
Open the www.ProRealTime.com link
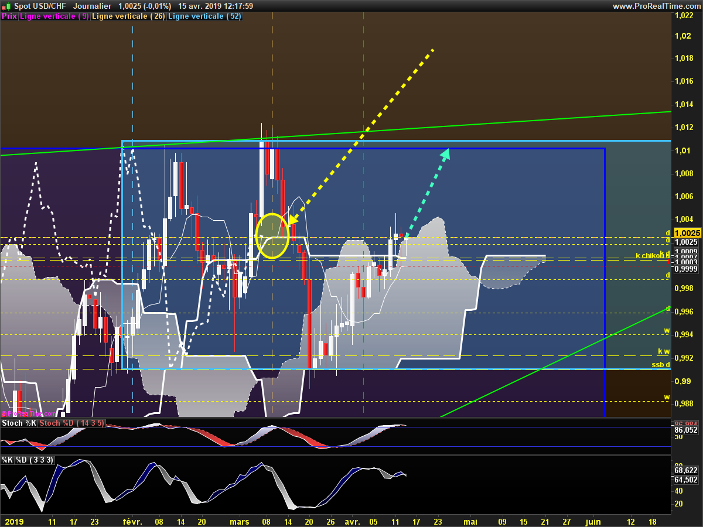tap(656, 6)
